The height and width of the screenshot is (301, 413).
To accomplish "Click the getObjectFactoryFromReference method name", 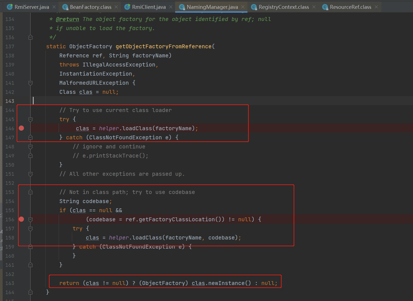I will tap(164, 46).
